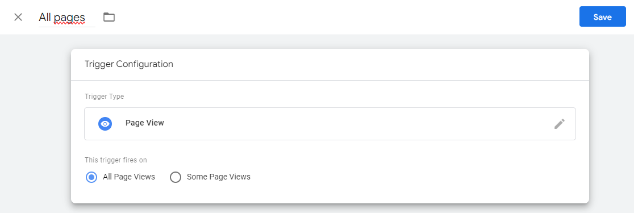
Task: Close the trigger editor with the X icon
Action: (x=18, y=17)
